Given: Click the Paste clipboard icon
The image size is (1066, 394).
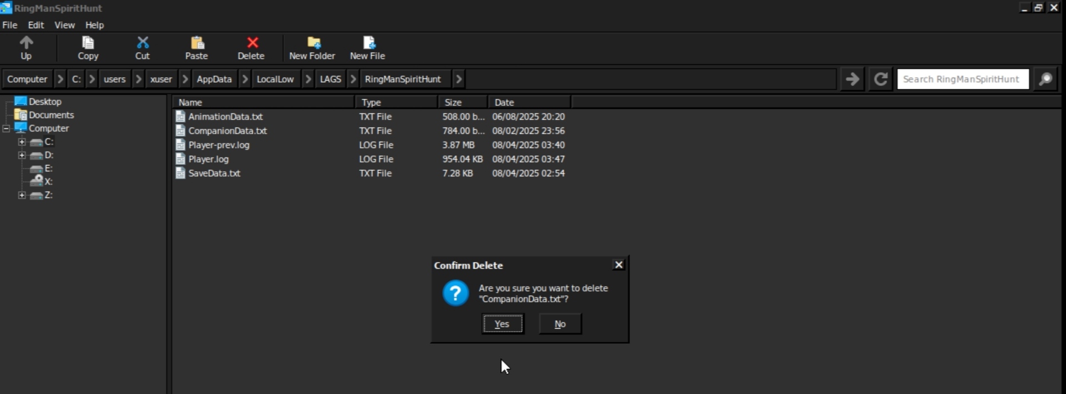Looking at the screenshot, I should [x=197, y=43].
